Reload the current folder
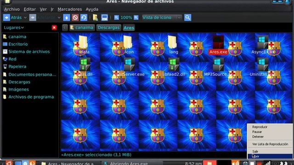The width and height of the screenshot is (294, 165). pyautogui.click(x=84, y=17)
